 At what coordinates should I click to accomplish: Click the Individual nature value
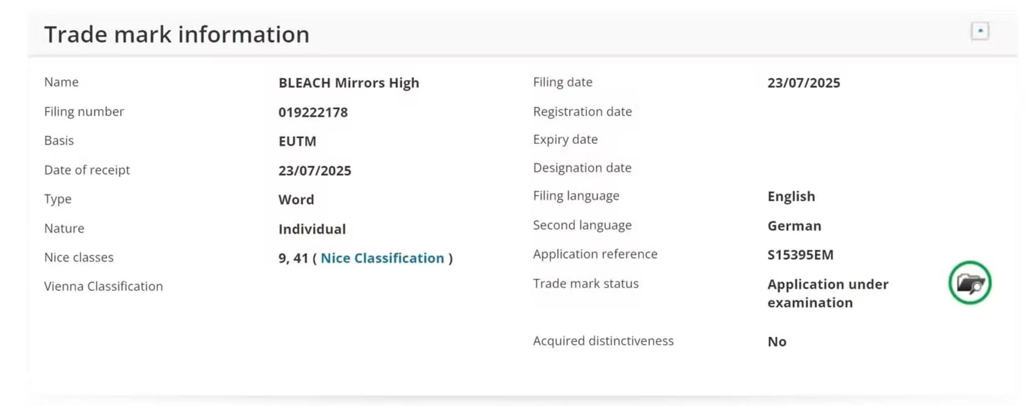(x=312, y=229)
